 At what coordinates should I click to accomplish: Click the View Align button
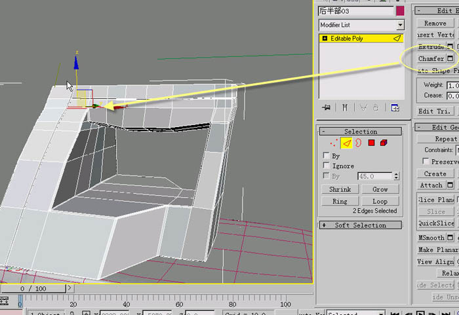point(435,261)
